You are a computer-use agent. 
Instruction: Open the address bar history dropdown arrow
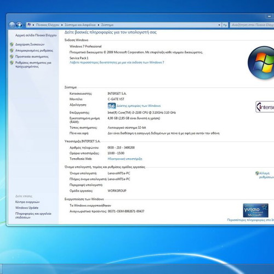point(219,25)
